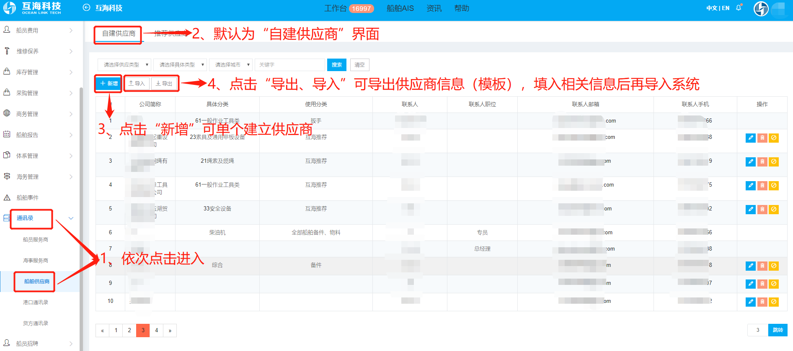
Task: Expand the 船员费用 sidebar menu
Action: coord(39,30)
